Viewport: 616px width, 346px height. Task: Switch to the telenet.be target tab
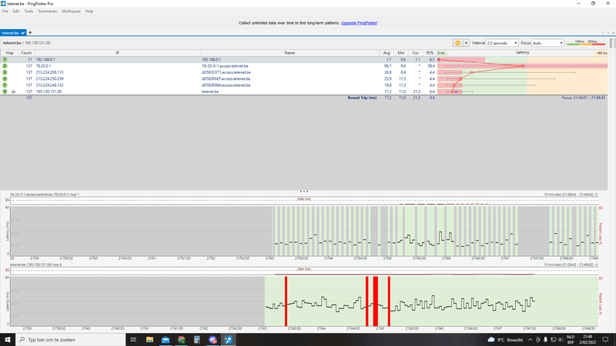pyautogui.click(x=11, y=33)
